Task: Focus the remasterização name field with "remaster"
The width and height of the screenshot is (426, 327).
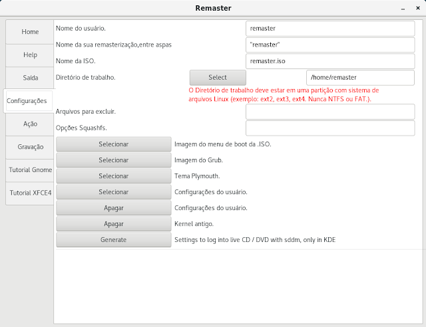Action: (x=330, y=45)
